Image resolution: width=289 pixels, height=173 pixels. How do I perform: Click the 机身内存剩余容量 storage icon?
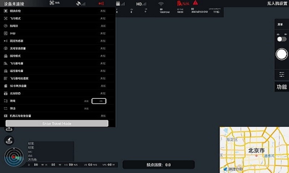click(x=6, y=116)
